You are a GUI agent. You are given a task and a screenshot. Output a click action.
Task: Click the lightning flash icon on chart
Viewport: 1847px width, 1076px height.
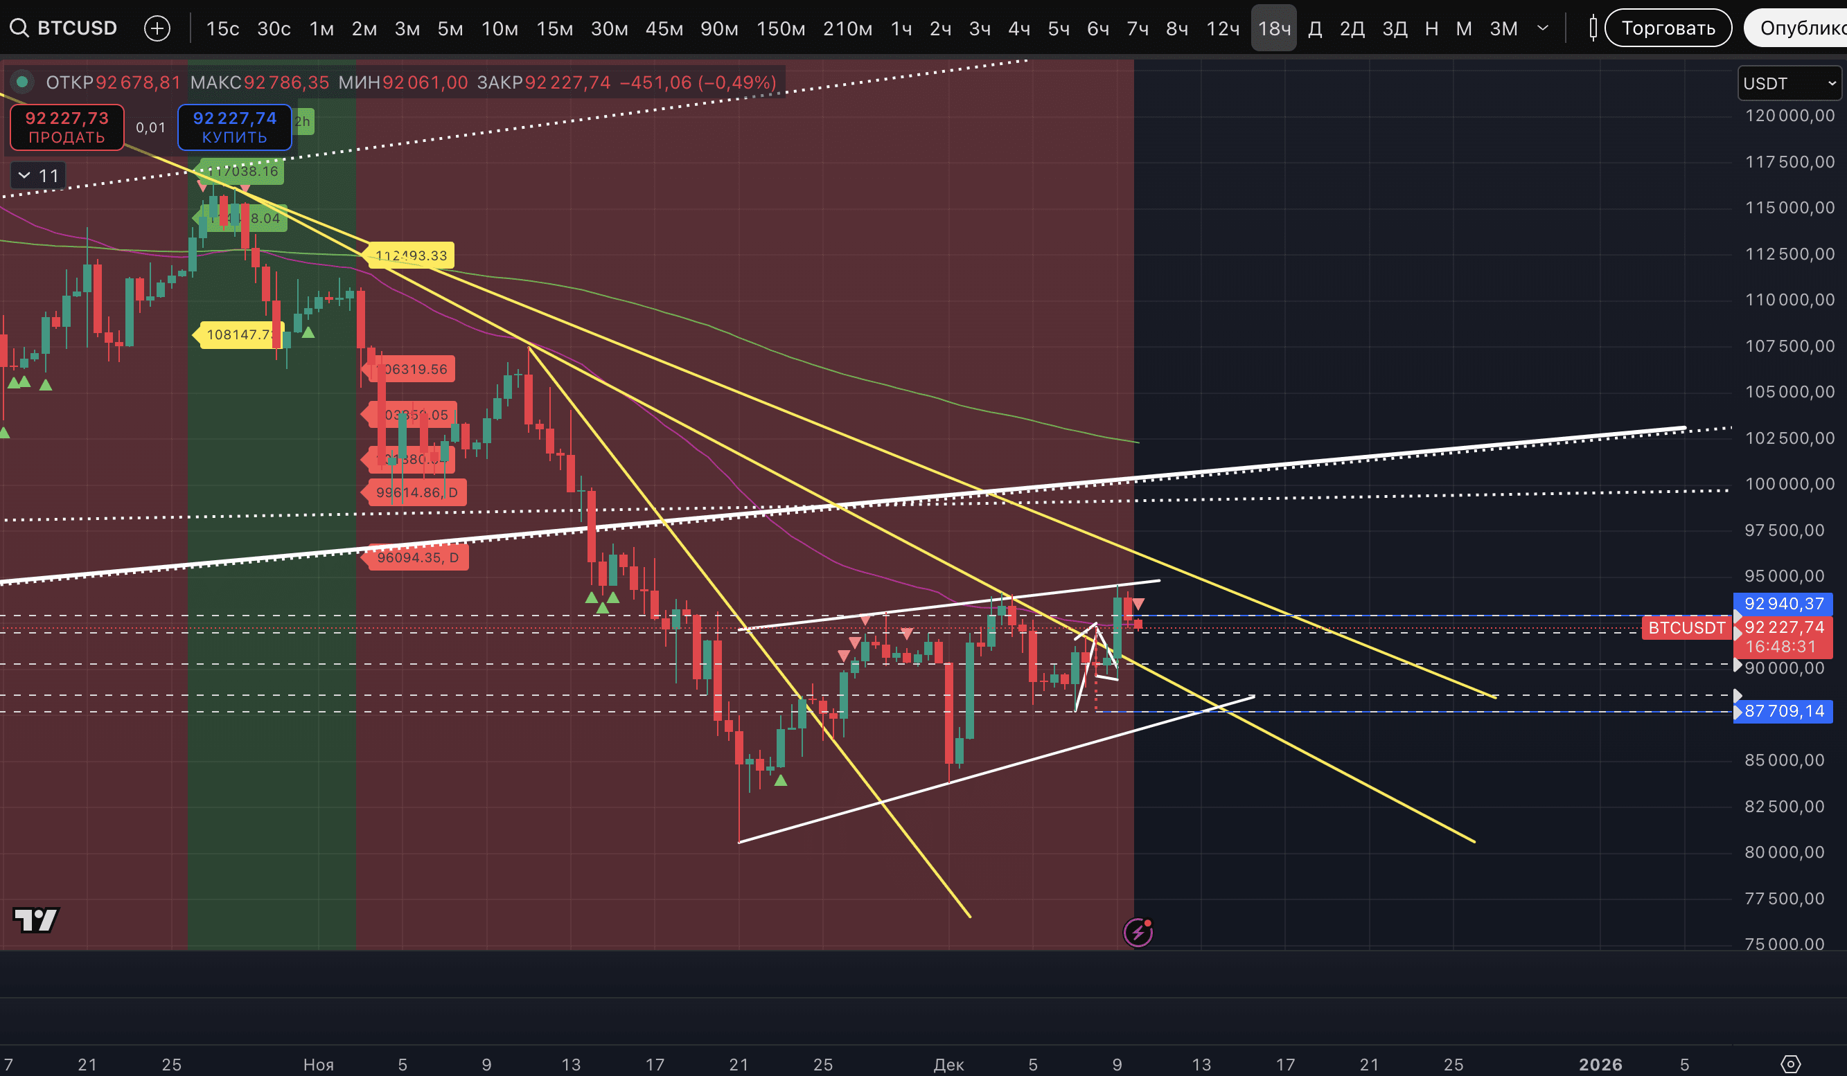1138,933
